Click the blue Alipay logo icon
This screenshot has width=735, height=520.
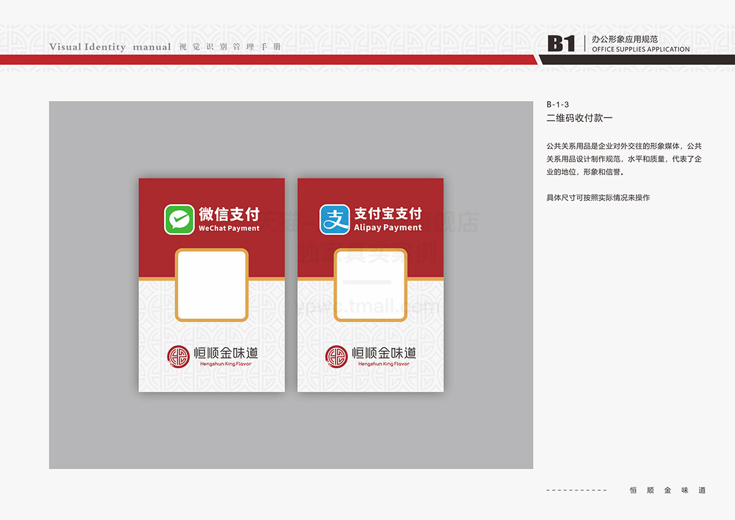click(x=335, y=220)
